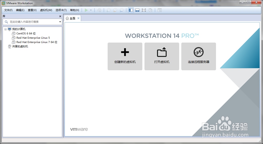This screenshot has height=144, width=263.
Task: Click the shared VMs icon beside 共享的虚拟机
Action: (10, 46)
